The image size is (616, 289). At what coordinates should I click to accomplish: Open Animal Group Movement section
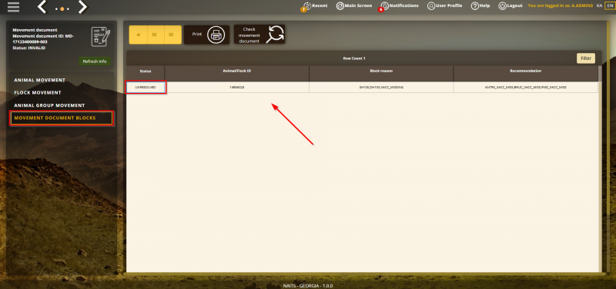pyautogui.click(x=49, y=105)
